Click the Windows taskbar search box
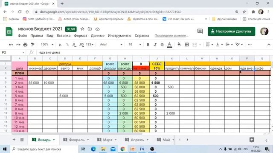 (44, 149)
